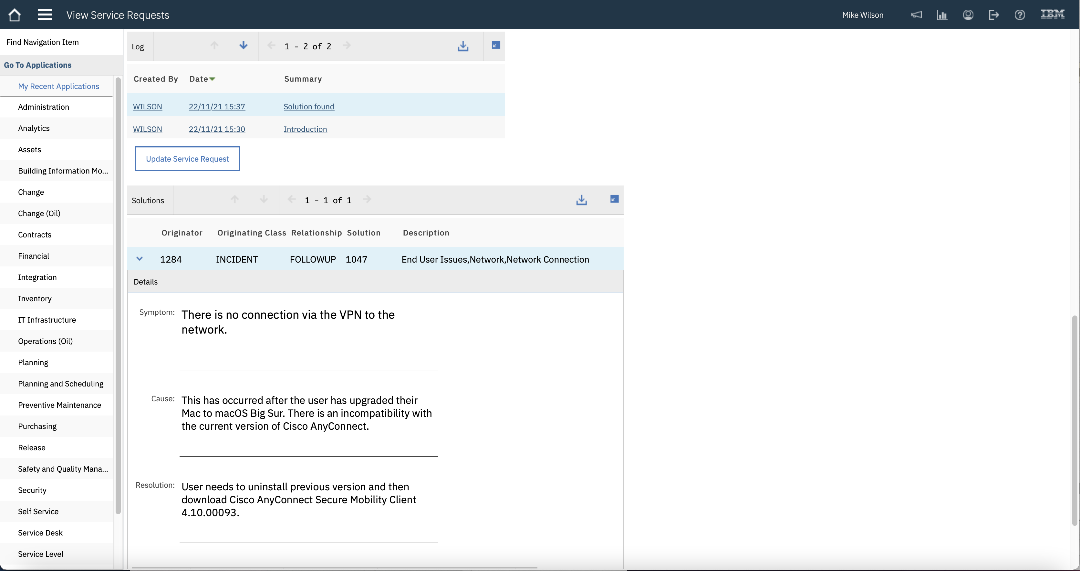Open the hamburger navigation menu icon
This screenshot has width=1080, height=571.
point(45,15)
